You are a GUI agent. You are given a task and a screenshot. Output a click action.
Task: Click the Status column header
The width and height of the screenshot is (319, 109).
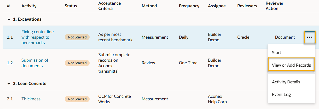[x=71, y=6]
